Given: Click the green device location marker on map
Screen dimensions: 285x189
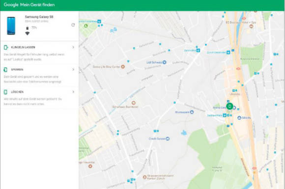Looking at the screenshot, I should (229, 106).
